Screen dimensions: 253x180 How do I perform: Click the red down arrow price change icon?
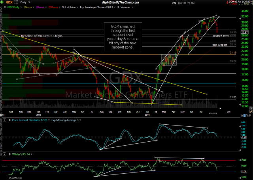pyautogui.click(x=228, y=3)
